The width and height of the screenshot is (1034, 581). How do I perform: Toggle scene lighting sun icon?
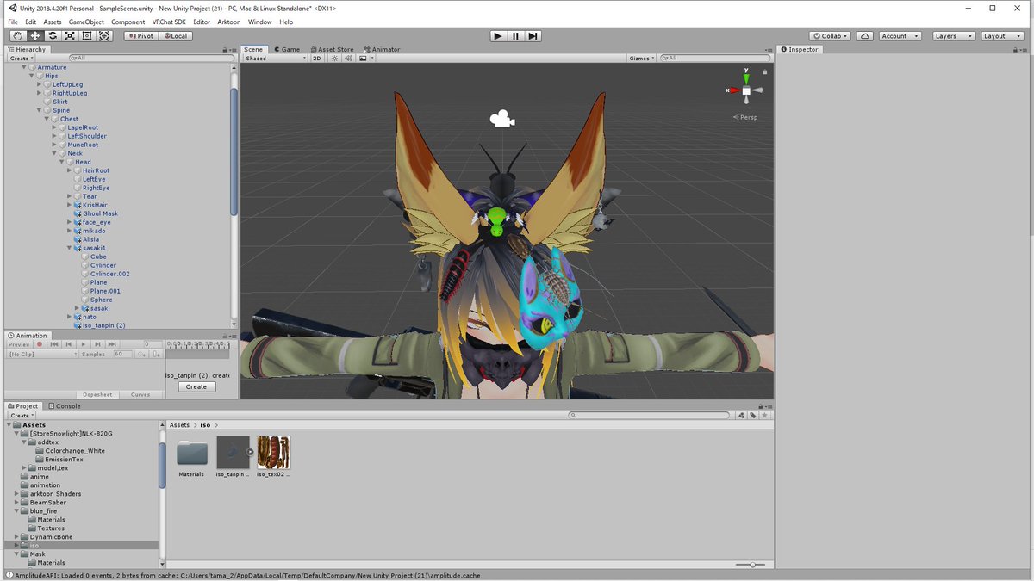click(335, 58)
